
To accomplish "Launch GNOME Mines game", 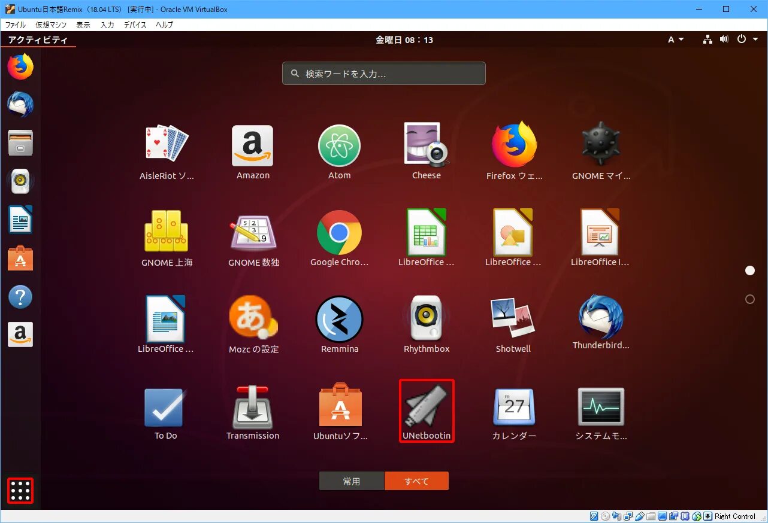I will 601,152.
